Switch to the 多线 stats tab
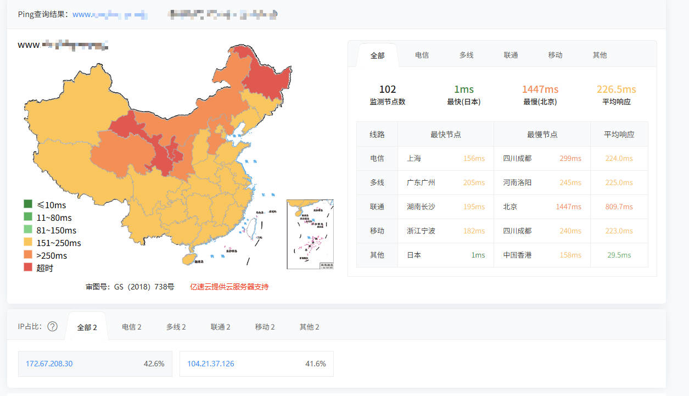Viewport: 689px width, 396px height. pos(466,55)
